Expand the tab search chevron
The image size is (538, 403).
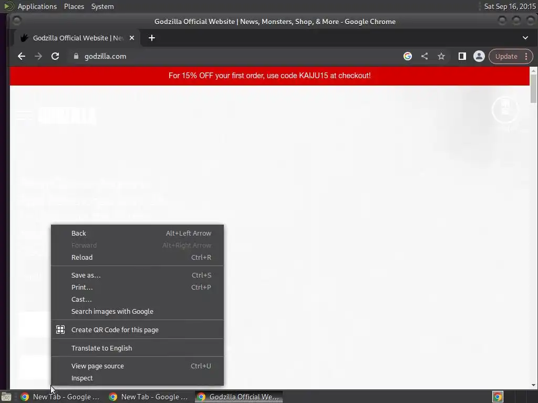[525, 38]
